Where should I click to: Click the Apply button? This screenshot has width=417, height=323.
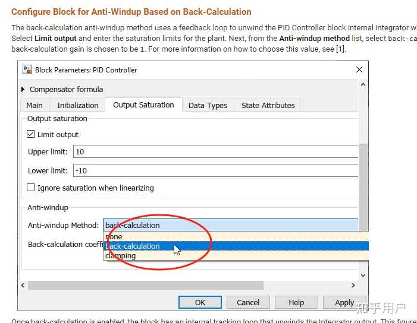[x=344, y=302]
